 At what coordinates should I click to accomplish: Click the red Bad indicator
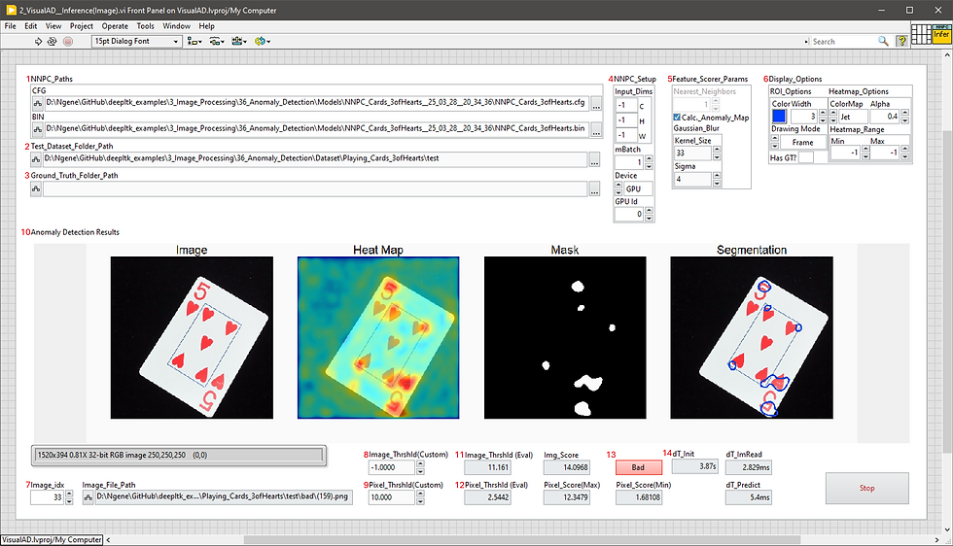click(638, 467)
